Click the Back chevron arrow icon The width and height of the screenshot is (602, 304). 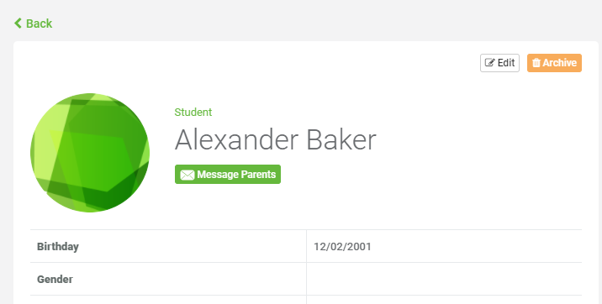pos(18,24)
